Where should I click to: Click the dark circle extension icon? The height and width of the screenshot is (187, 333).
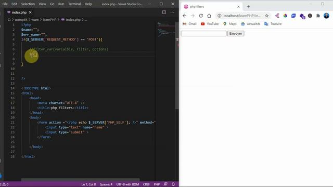click(x=310, y=16)
